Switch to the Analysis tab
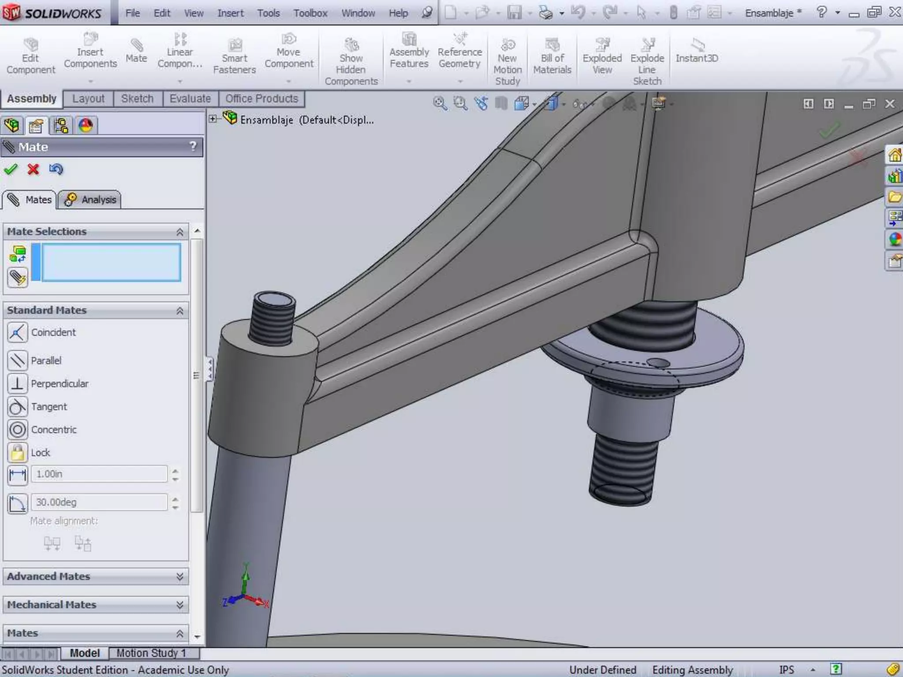Screen dimensions: 903x677 point(90,200)
